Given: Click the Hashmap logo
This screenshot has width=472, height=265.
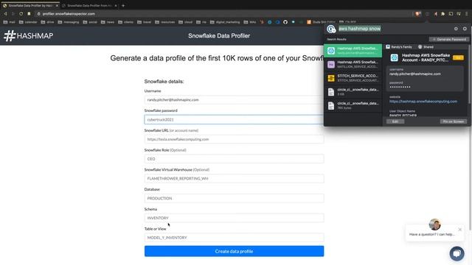Looking at the screenshot, I should tap(29, 36).
